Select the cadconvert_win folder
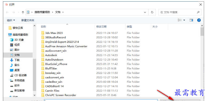 click(54, 77)
